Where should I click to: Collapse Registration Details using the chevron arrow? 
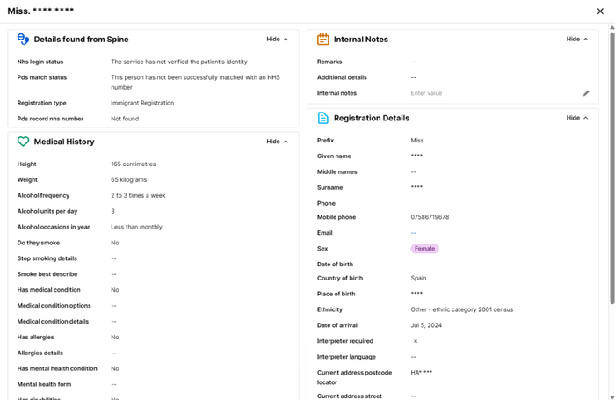[x=585, y=118]
